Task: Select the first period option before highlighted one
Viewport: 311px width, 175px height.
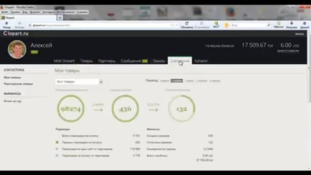Action: 164,81
